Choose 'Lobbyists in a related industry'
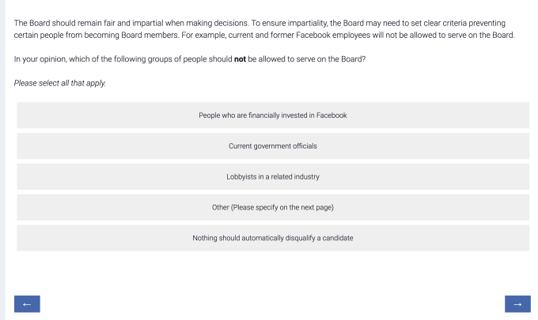This screenshot has height=320, width=538. [273, 177]
